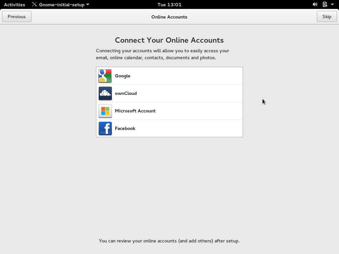Expand the system menu arrow in top bar
339x254 pixels.
[332, 4]
